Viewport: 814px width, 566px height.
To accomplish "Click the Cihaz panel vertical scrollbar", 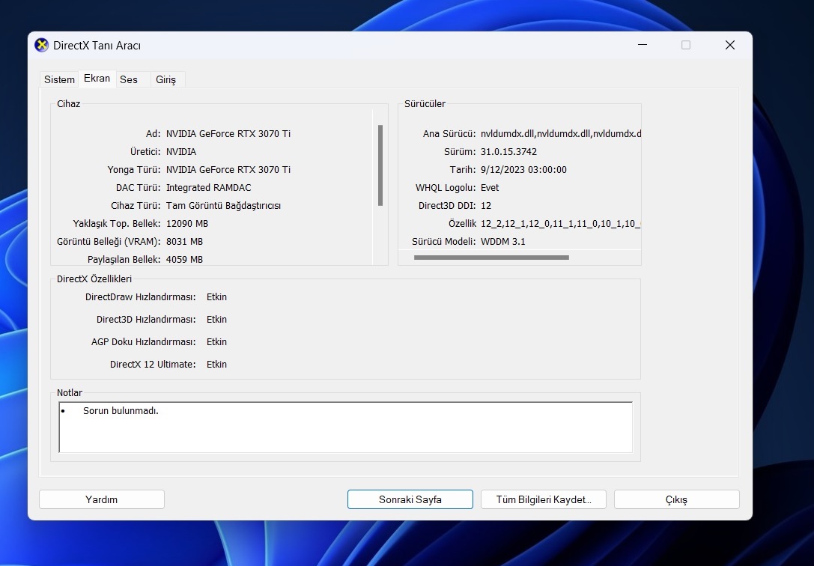I will click(x=380, y=165).
